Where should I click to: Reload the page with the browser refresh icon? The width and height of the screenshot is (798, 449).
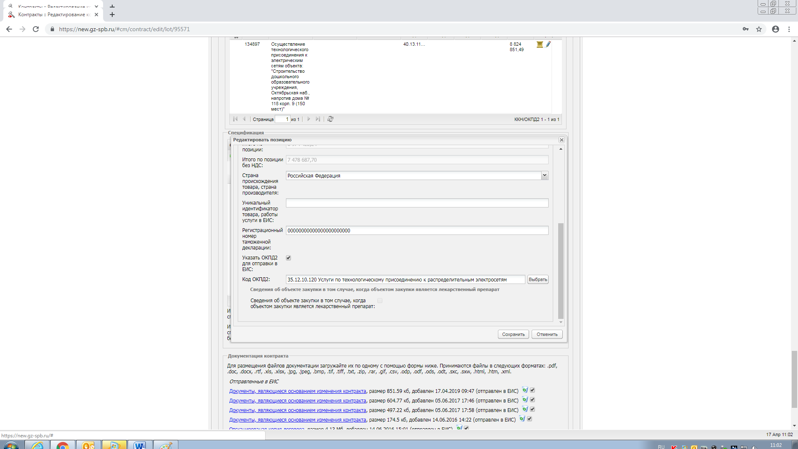pyautogui.click(x=36, y=29)
